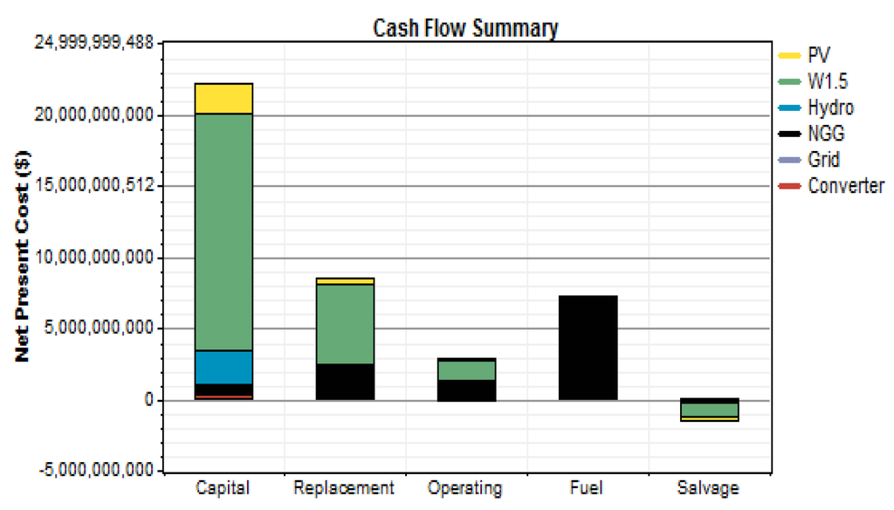Select the 'Hydro' legend label

coord(831,107)
